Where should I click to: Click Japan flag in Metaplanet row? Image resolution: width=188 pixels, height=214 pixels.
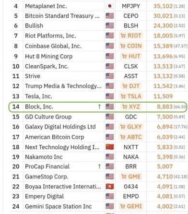coord(110,6)
